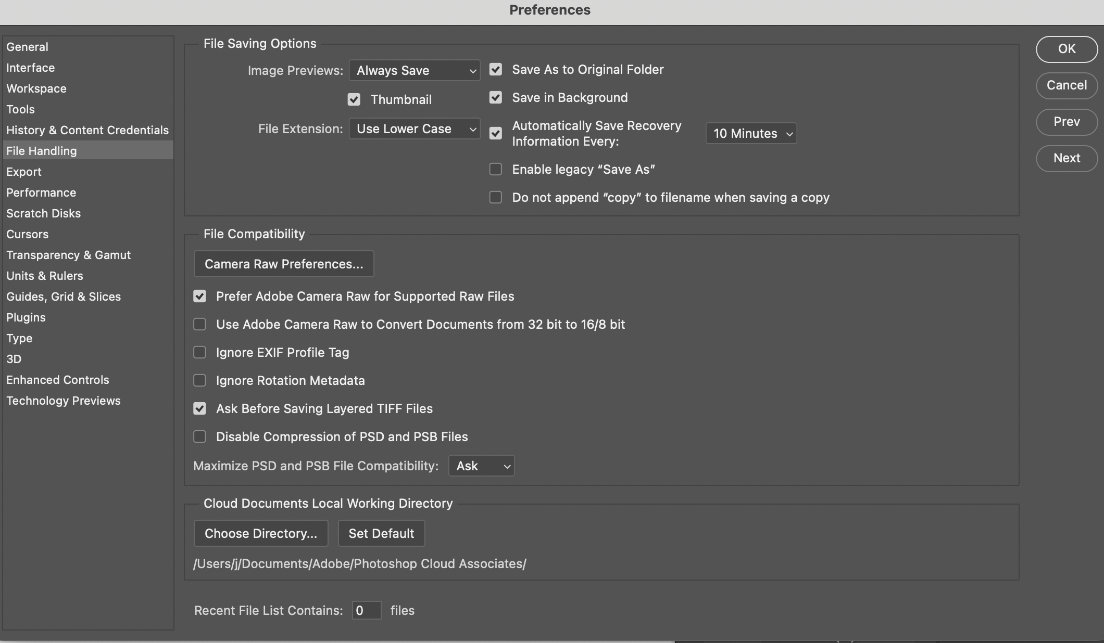This screenshot has width=1104, height=643.
Task: Select File Handling category
Action: point(88,151)
